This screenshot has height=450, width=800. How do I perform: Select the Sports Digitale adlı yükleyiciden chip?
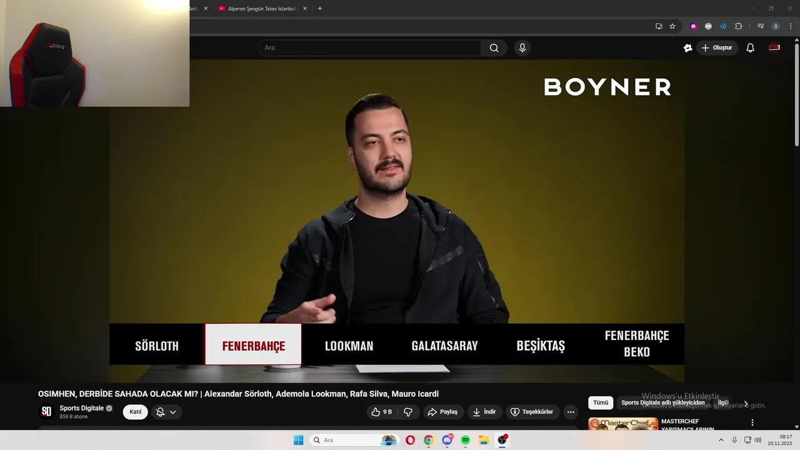coord(663,403)
